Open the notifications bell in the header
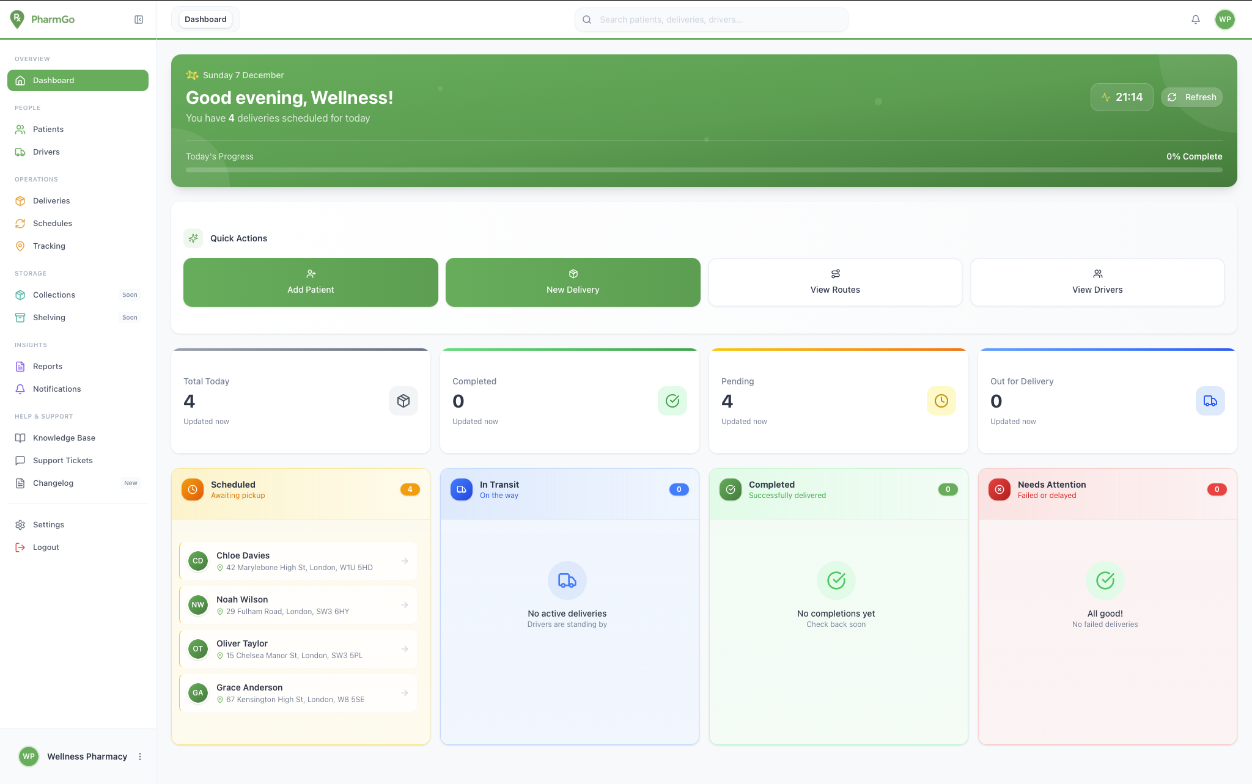 pyautogui.click(x=1195, y=20)
